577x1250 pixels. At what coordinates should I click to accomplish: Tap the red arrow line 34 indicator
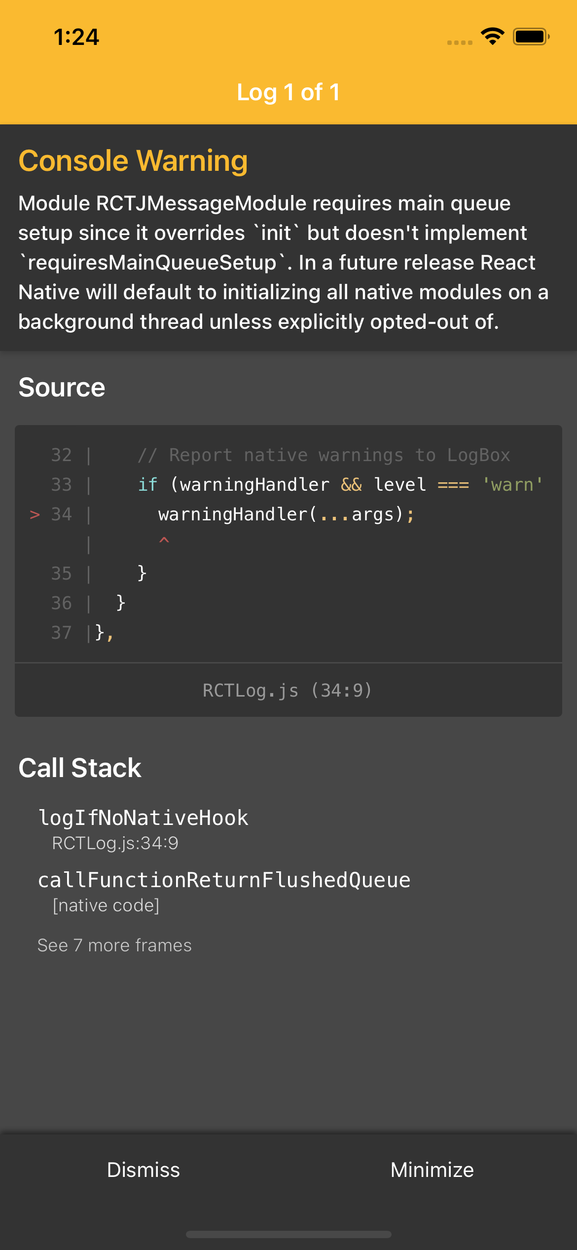35,515
